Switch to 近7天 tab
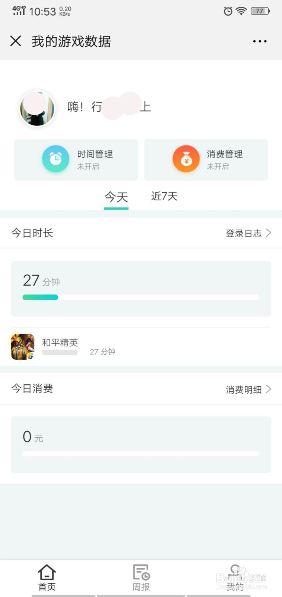Screen dimensions: 282x597 point(164,196)
